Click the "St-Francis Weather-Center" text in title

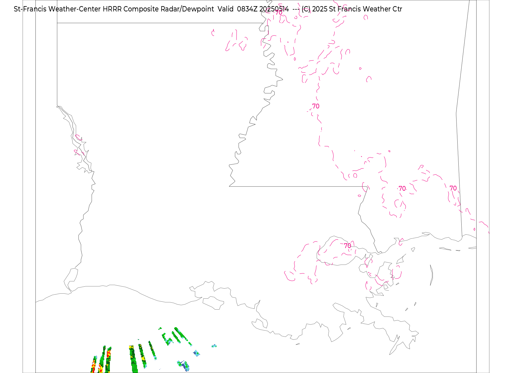57,9
